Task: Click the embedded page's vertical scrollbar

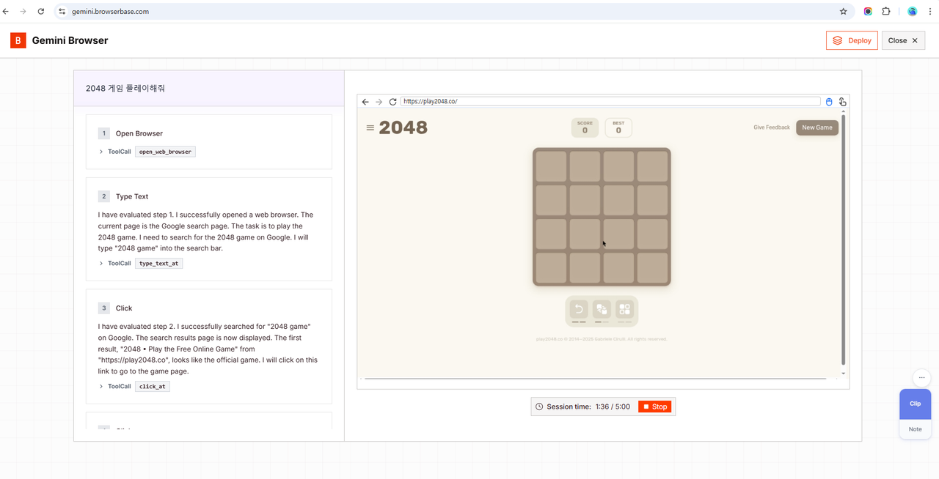Action: pos(843,242)
